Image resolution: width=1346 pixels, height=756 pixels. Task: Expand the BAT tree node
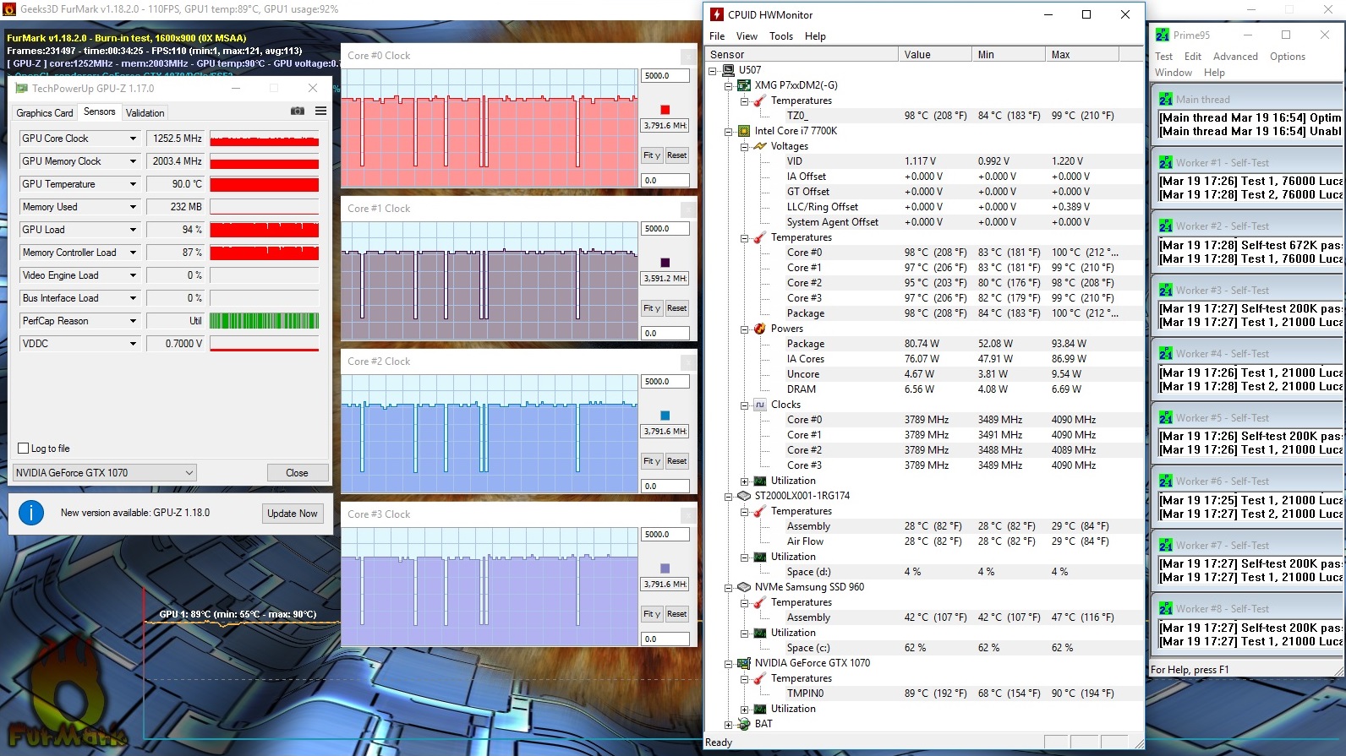[x=728, y=724]
